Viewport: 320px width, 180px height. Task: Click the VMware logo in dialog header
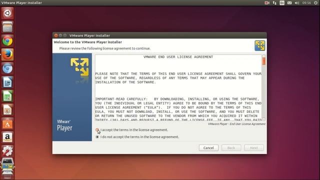point(260,45)
